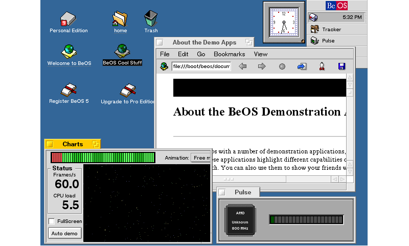Open the Personal Edition disk icon
The image size is (409, 246).
pos(69,19)
